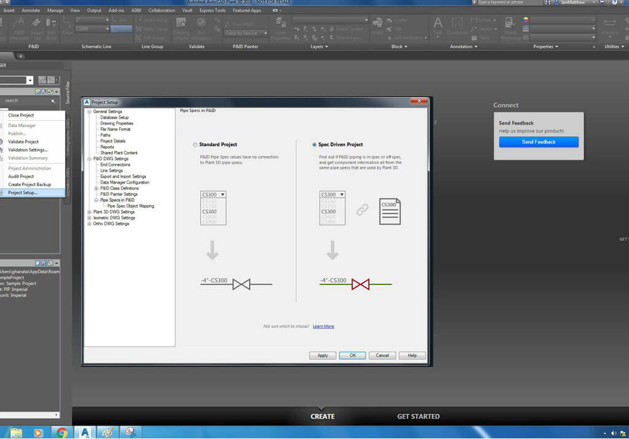The height and width of the screenshot is (439, 629).
Task: Expand the Ortho DWG Settings node
Action: tap(90, 223)
